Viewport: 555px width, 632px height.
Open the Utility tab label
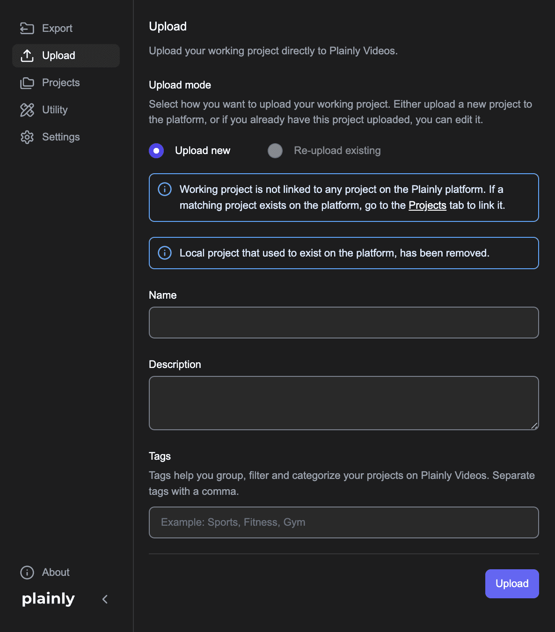[55, 110]
